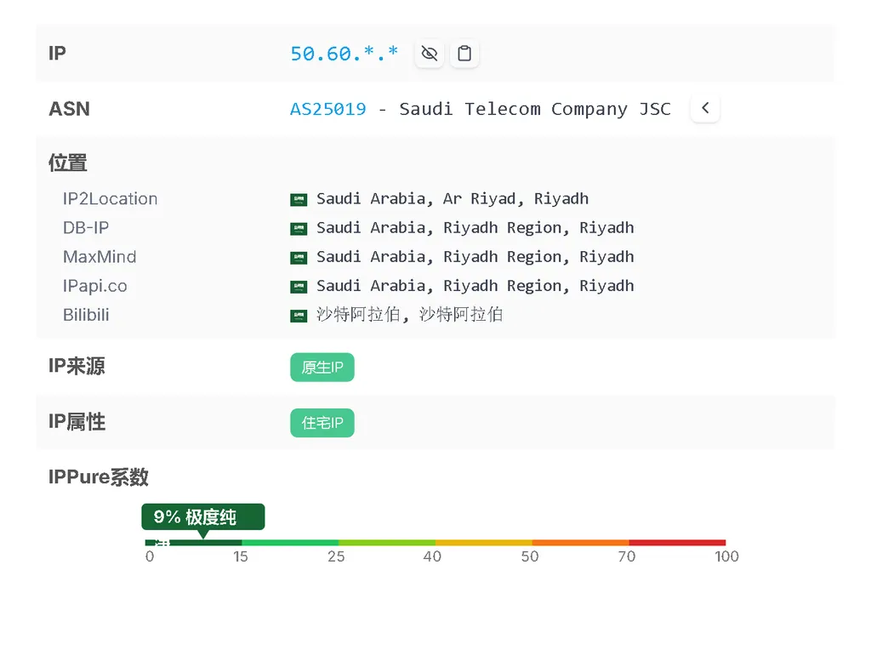Collapse the ASN details chevron
Screen dimensions: 871x645
coord(705,109)
